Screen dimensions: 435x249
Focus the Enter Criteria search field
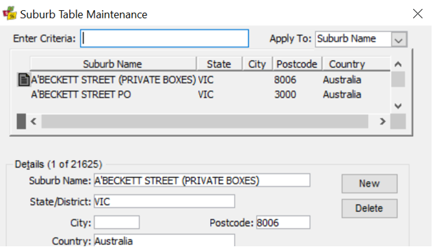tap(165, 38)
